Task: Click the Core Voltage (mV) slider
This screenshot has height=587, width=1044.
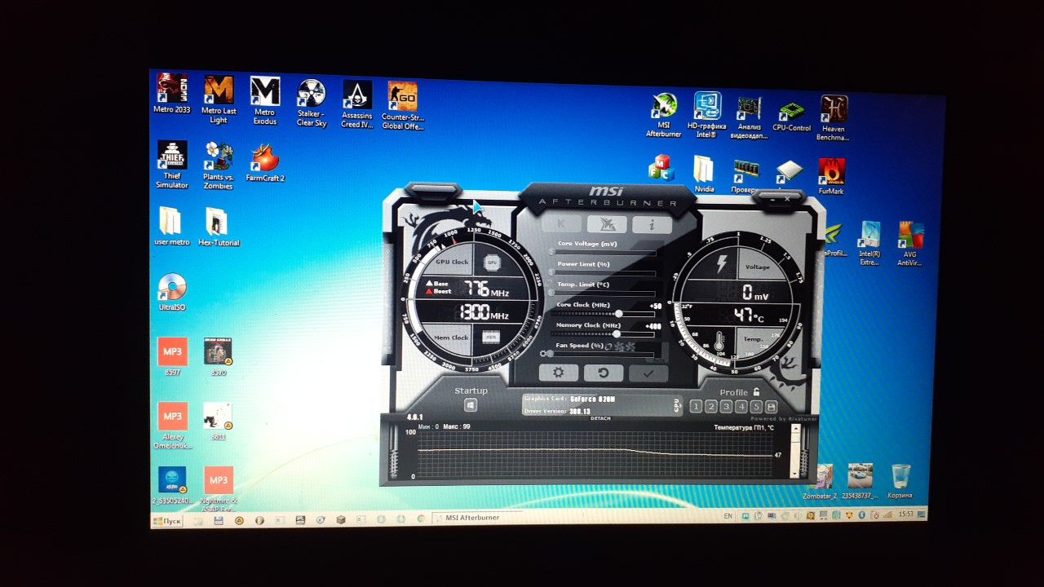Action: point(604,253)
